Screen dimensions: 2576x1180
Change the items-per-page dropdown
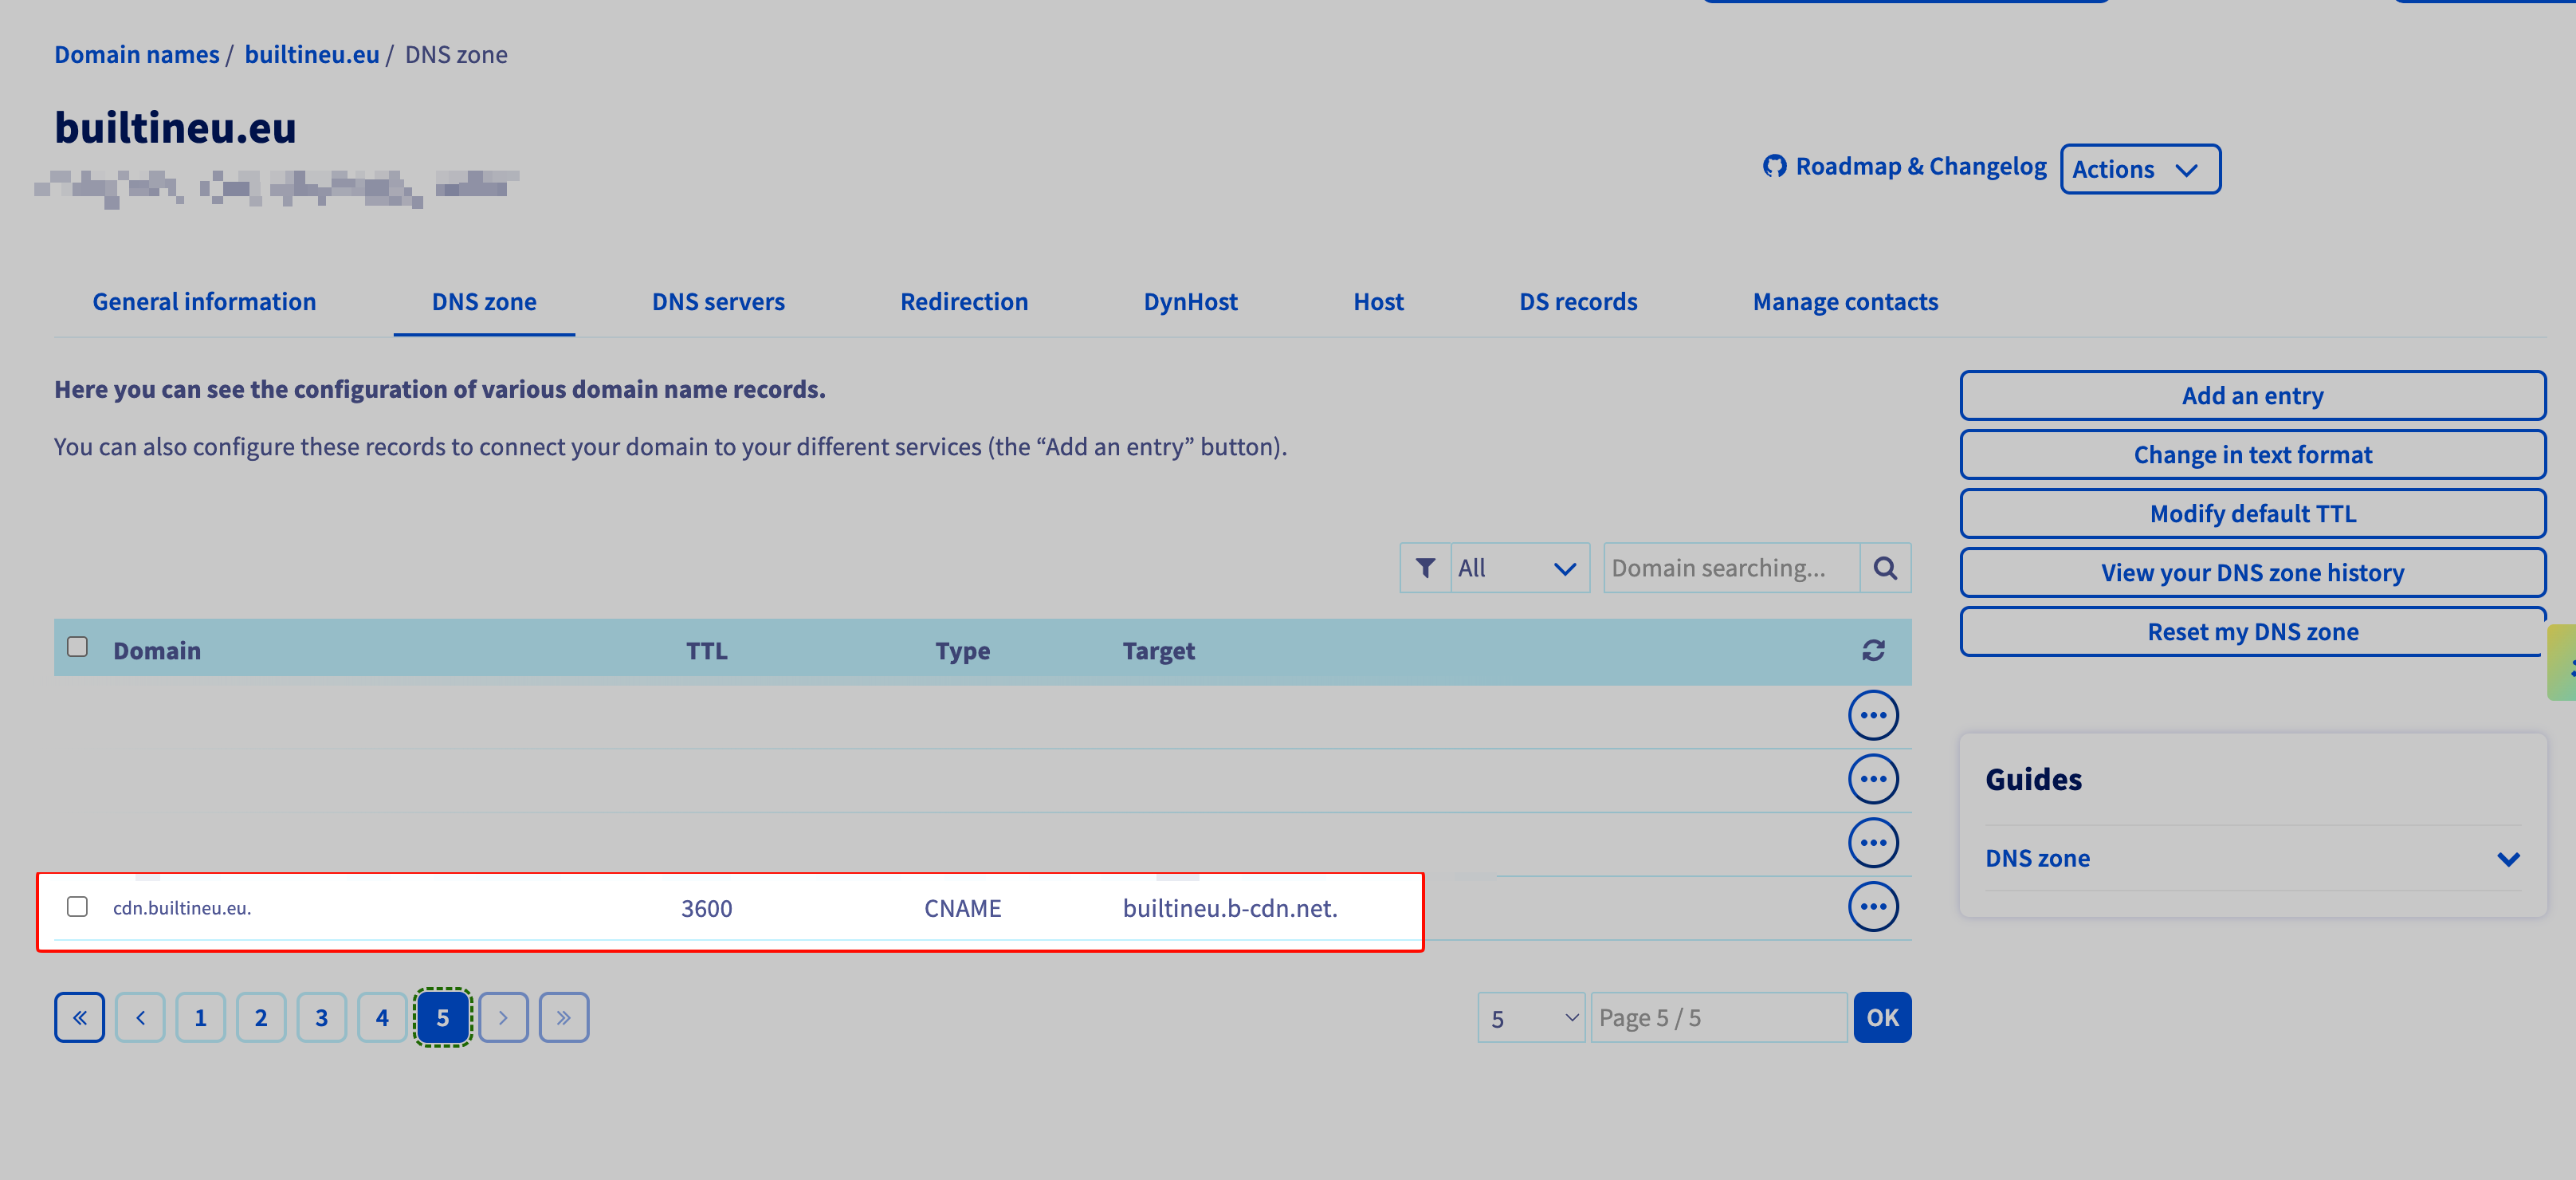[x=1531, y=1018]
